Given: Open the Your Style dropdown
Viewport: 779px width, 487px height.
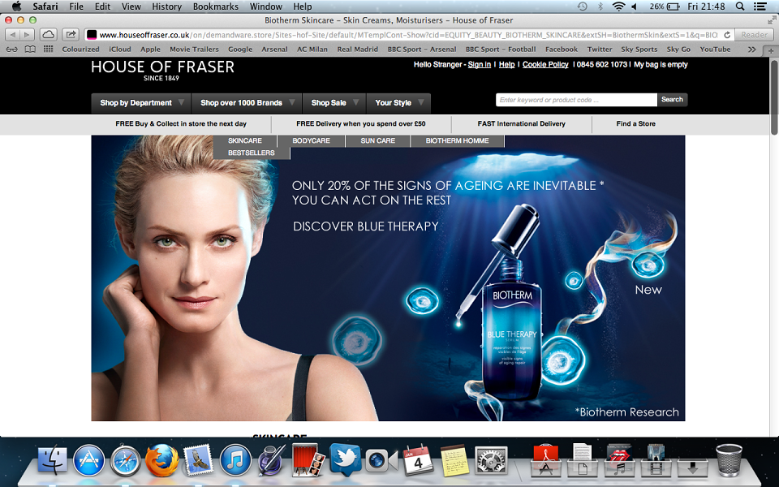Looking at the screenshot, I should click(398, 103).
